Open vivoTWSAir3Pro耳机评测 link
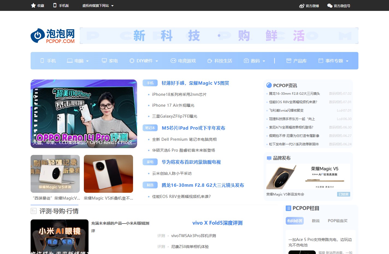Image resolution: width=389 pixels, height=254 pixels. pos(194,236)
